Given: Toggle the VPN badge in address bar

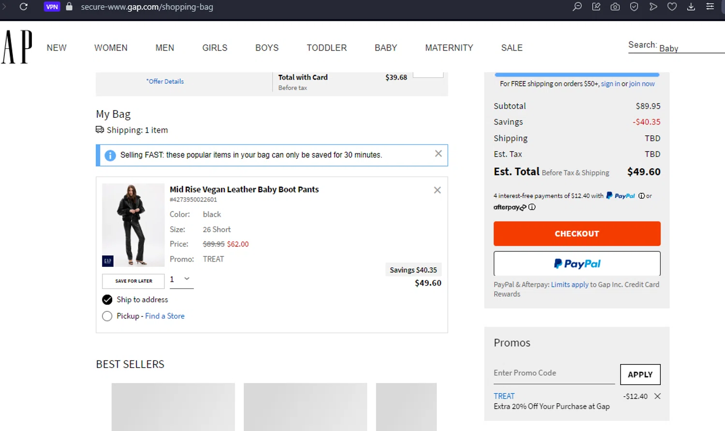Looking at the screenshot, I should pyautogui.click(x=52, y=7).
